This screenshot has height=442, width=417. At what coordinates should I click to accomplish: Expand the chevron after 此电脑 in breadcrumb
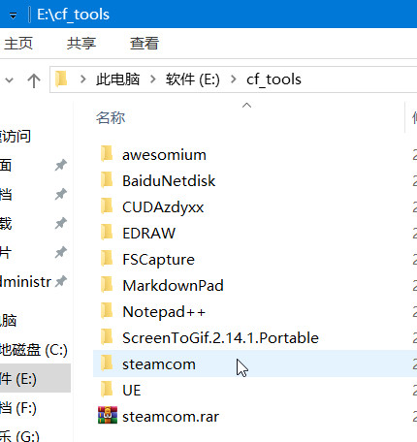[153, 79]
